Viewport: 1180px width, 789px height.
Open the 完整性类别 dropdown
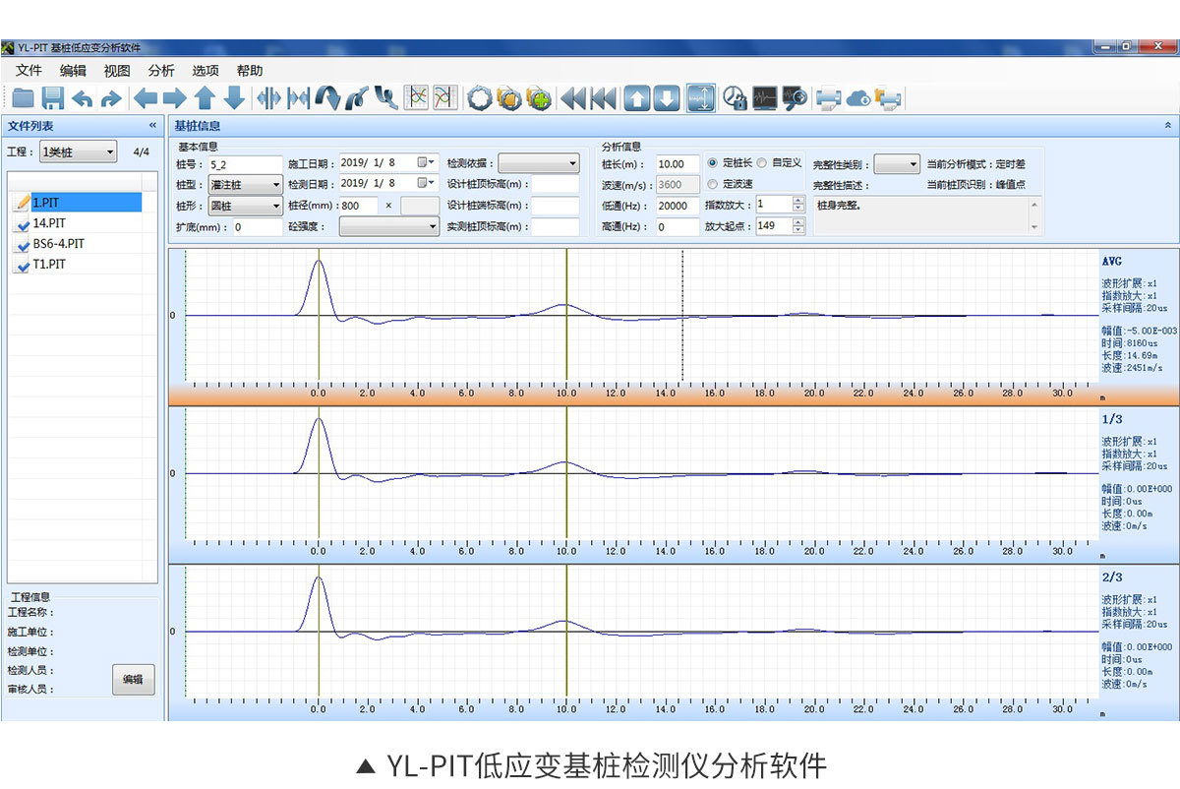pyautogui.click(x=898, y=163)
